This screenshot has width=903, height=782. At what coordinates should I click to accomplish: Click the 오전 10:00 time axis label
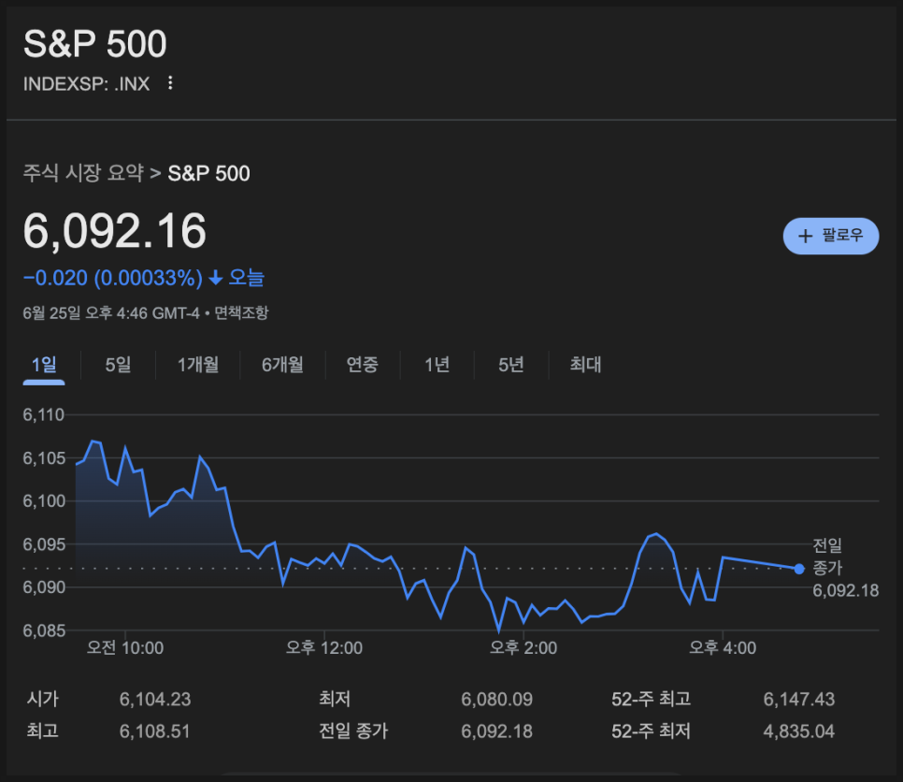tap(125, 647)
